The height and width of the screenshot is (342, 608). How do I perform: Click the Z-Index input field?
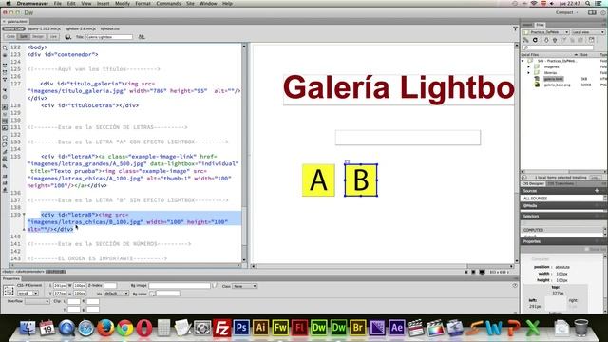coord(110,286)
